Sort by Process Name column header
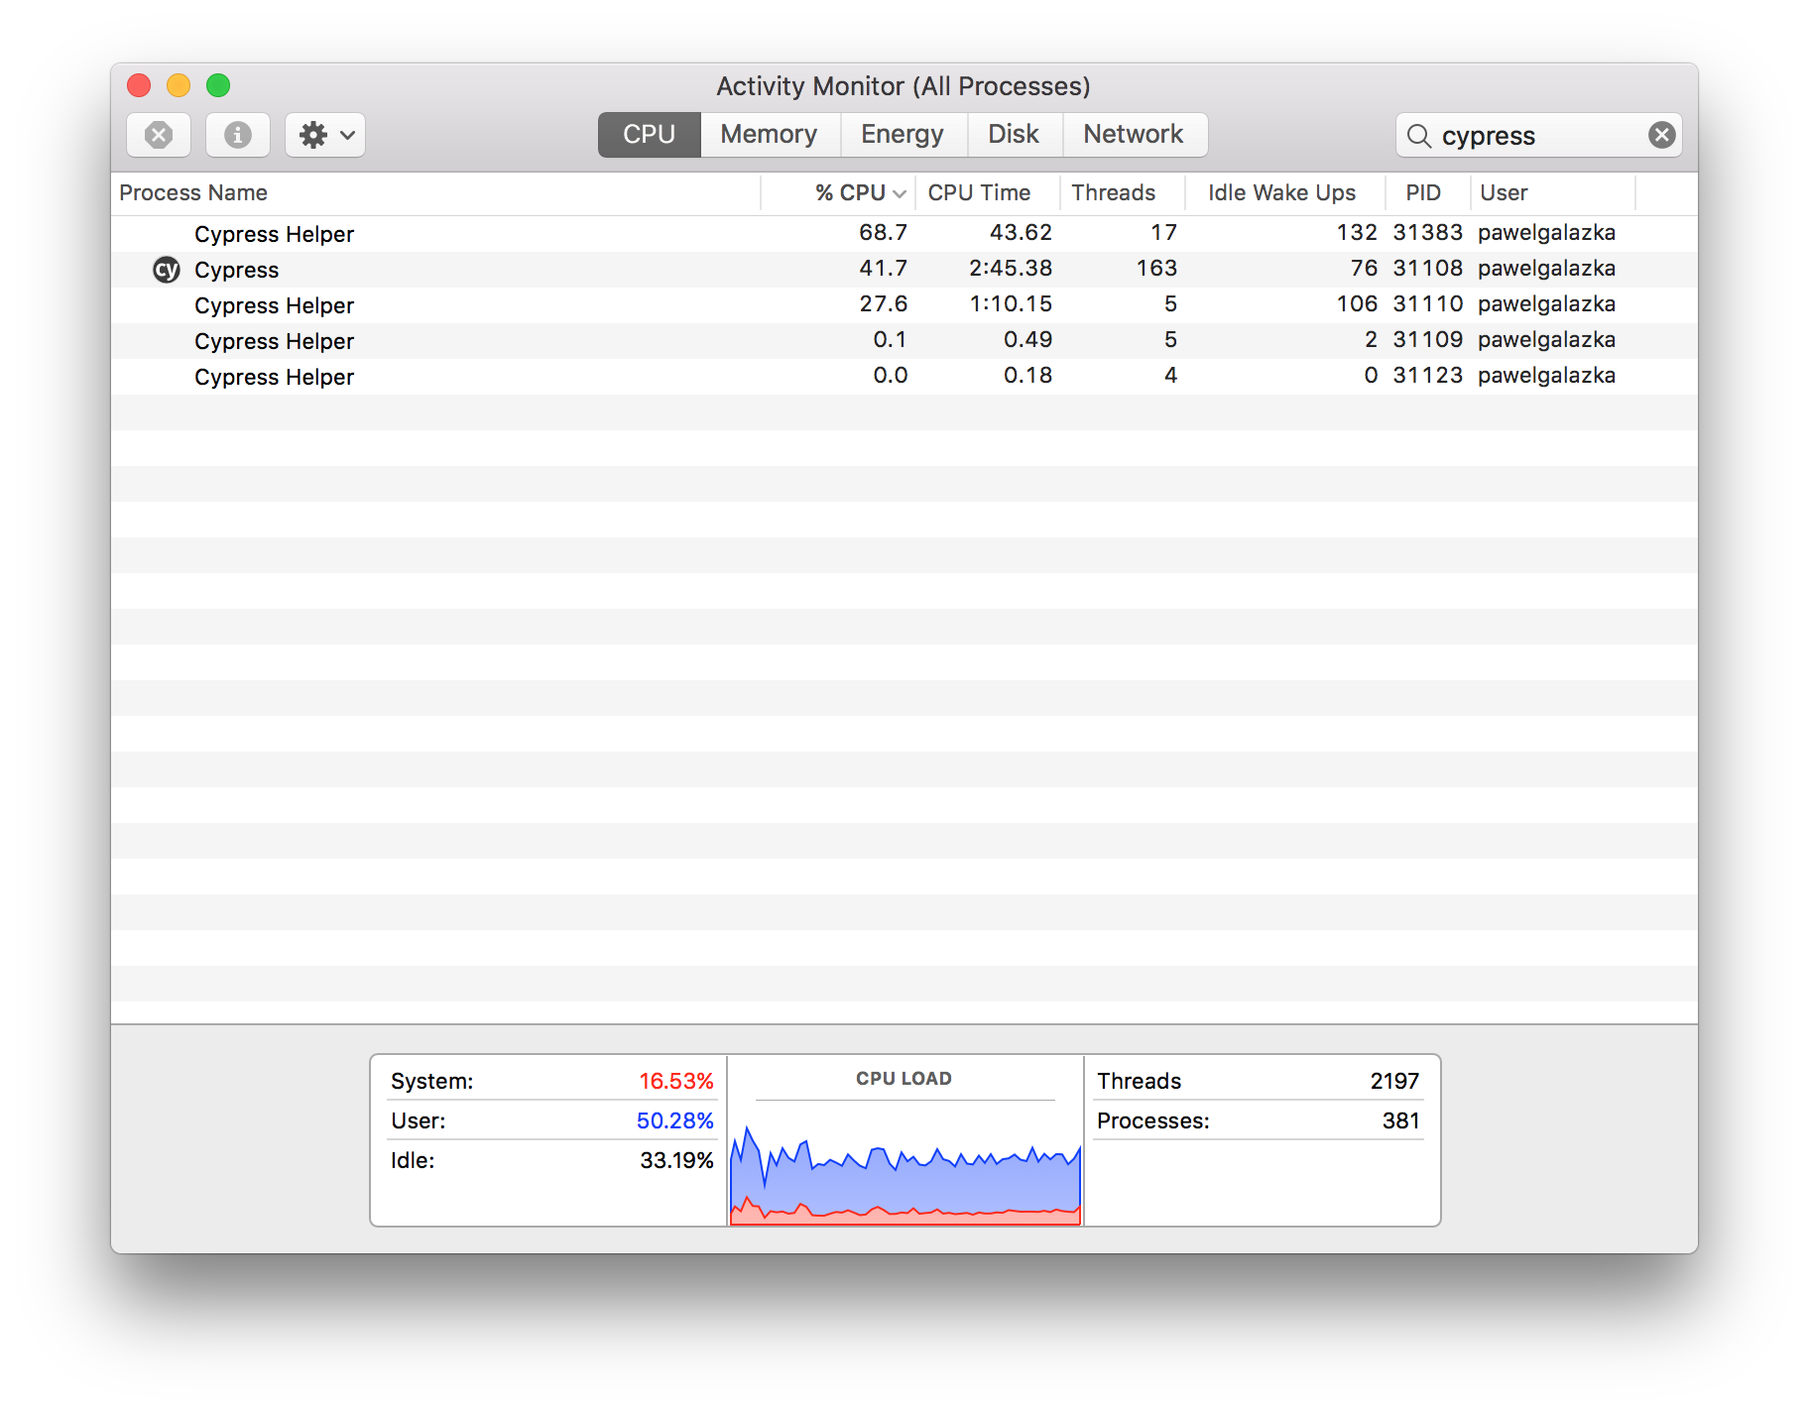 coord(436,193)
